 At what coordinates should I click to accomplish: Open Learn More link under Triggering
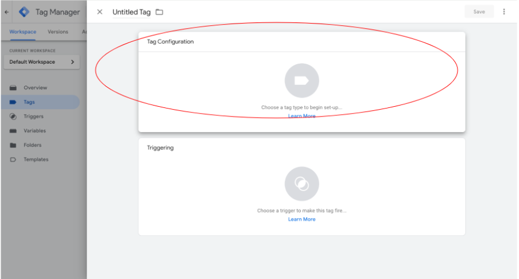pos(301,219)
